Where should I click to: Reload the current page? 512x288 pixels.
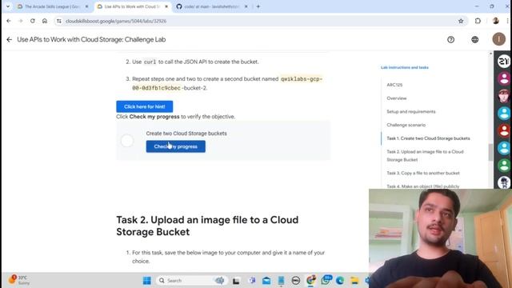tap(32, 21)
